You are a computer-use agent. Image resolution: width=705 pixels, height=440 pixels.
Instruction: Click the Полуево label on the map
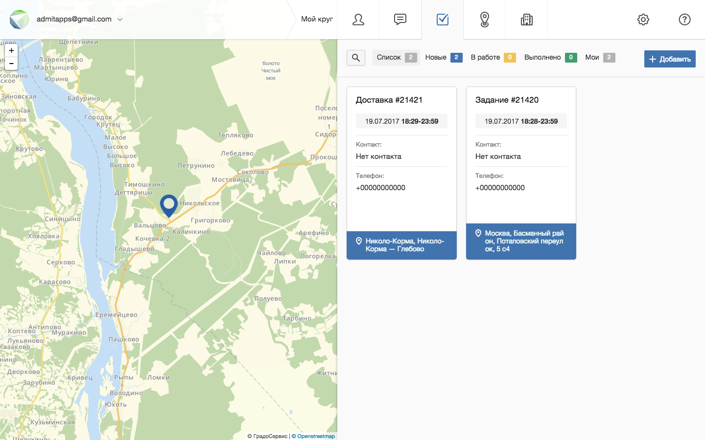268,299
